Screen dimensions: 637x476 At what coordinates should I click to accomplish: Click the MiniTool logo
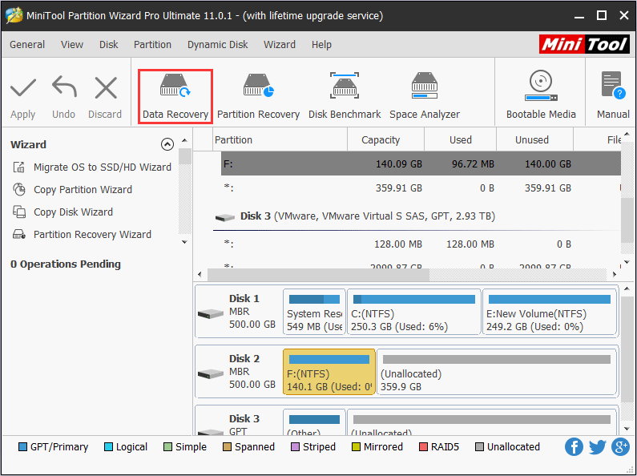point(584,44)
